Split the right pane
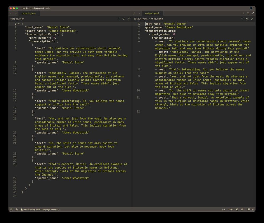 [x=248, y=13]
